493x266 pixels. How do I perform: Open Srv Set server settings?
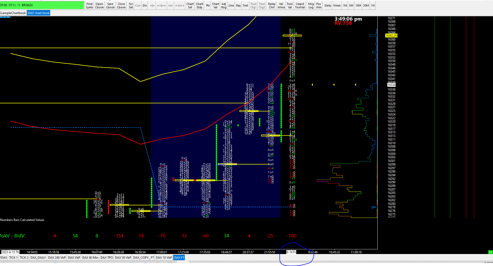pyautogui.click(x=131, y=5)
